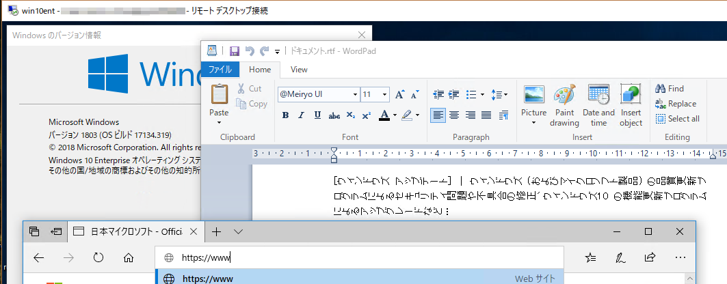Image resolution: width=727 pixels, height=284 pixels.
Task: Select the https://www Web サイト suggestion
Action: [359, 279]
